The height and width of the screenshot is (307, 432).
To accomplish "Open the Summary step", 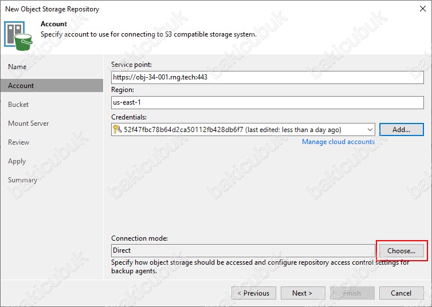I will (22, 180).
